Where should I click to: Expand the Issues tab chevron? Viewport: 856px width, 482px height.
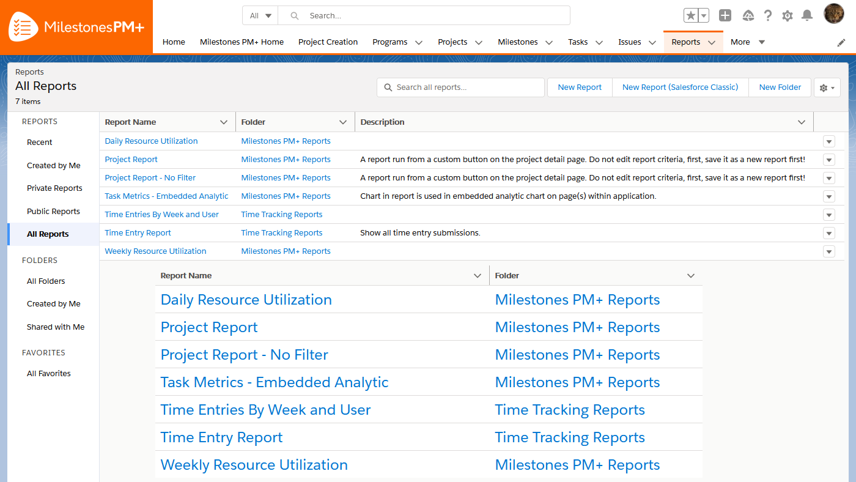(652, 42)
